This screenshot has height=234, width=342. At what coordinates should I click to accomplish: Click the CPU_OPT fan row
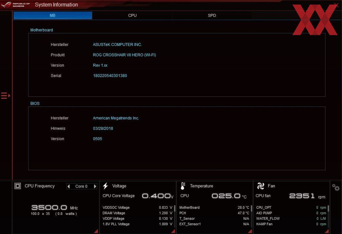coord(291,208)
